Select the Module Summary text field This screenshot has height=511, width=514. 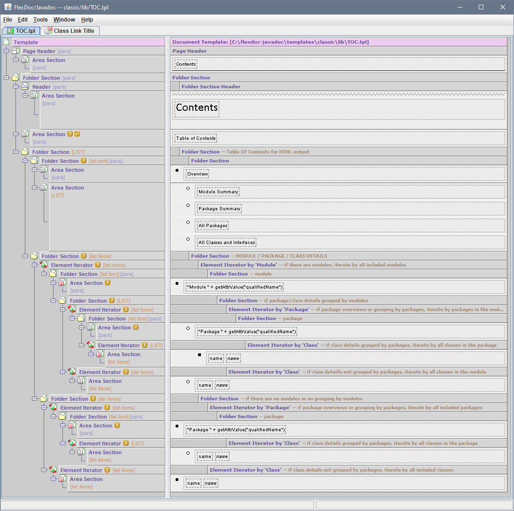[x=218, y=192]
